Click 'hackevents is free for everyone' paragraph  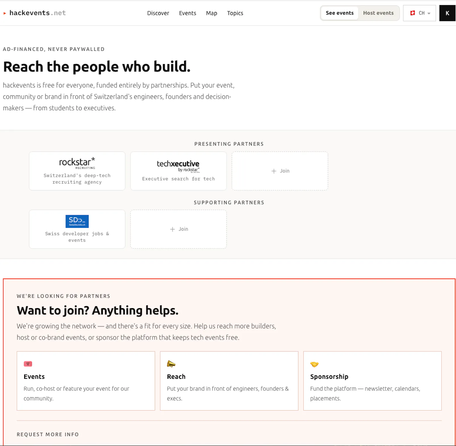tap(119, 97)
